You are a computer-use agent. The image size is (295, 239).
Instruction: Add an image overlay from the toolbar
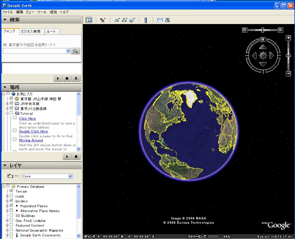132,20
